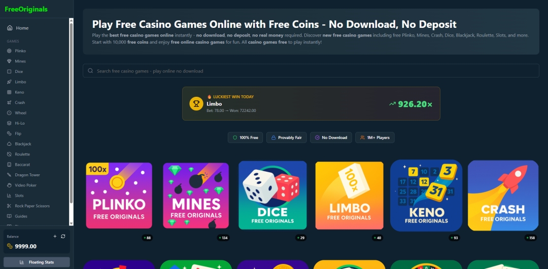548x269 pixels.
Task: Click the plus icon beside Balance
Action: (55, 236)
